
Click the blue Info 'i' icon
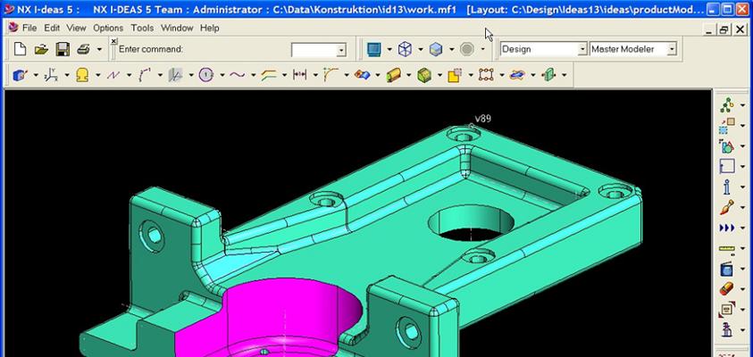click(x=727, y=187)
